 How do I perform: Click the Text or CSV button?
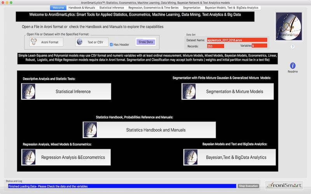pos(92,42)
